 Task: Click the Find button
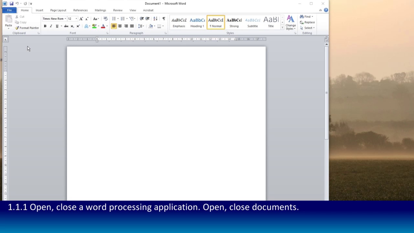(306, 17)
